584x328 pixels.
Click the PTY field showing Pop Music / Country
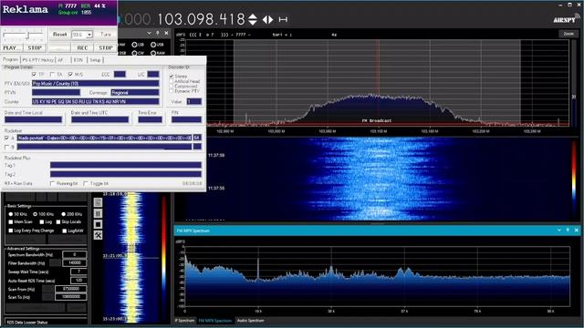95,83
